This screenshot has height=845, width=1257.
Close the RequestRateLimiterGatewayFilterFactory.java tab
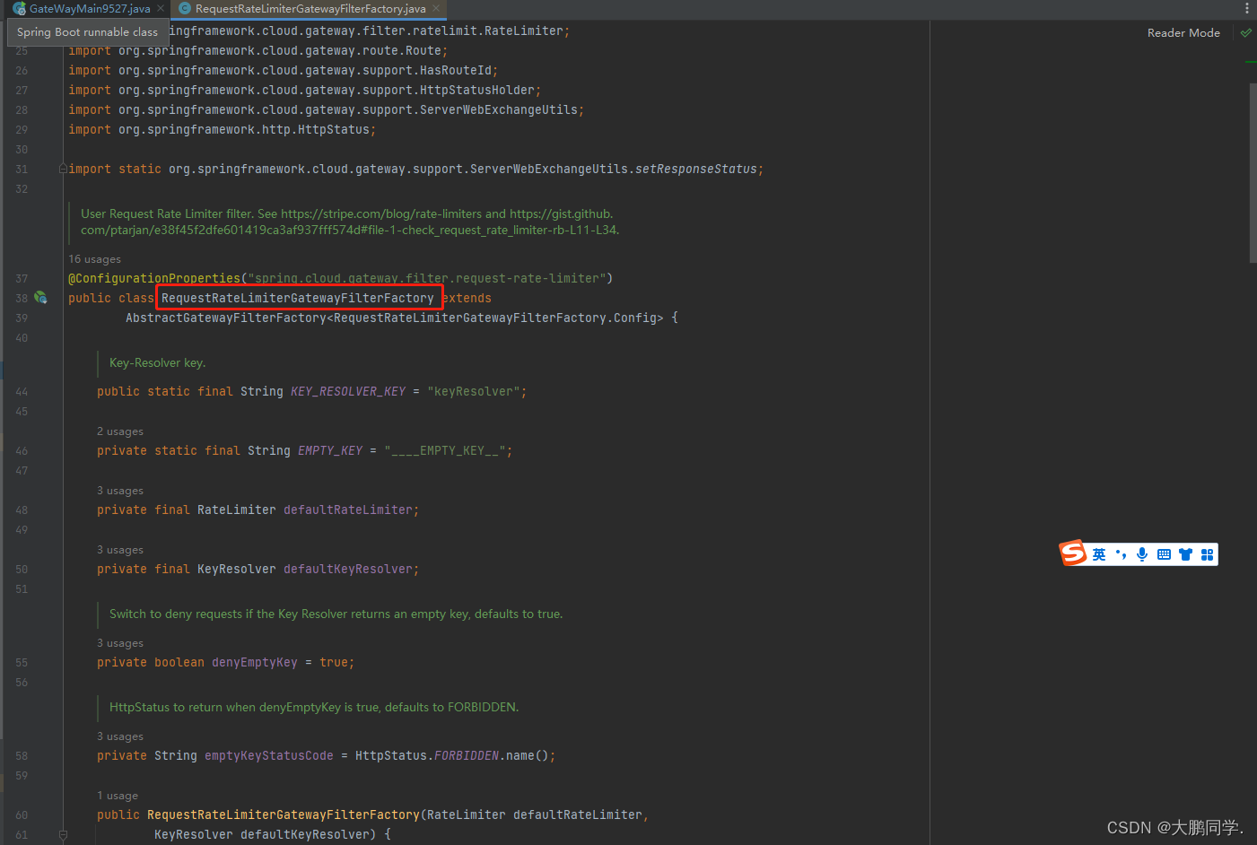(436, 8)
